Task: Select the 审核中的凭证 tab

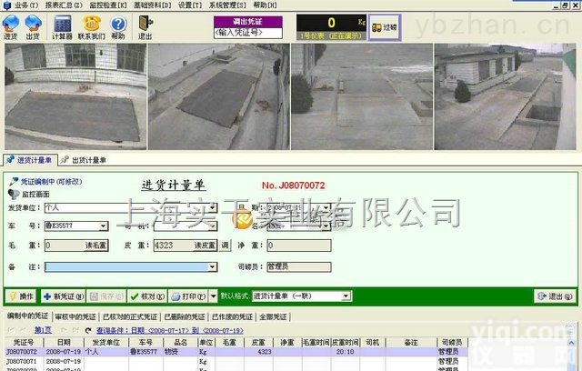Action: 75,316
